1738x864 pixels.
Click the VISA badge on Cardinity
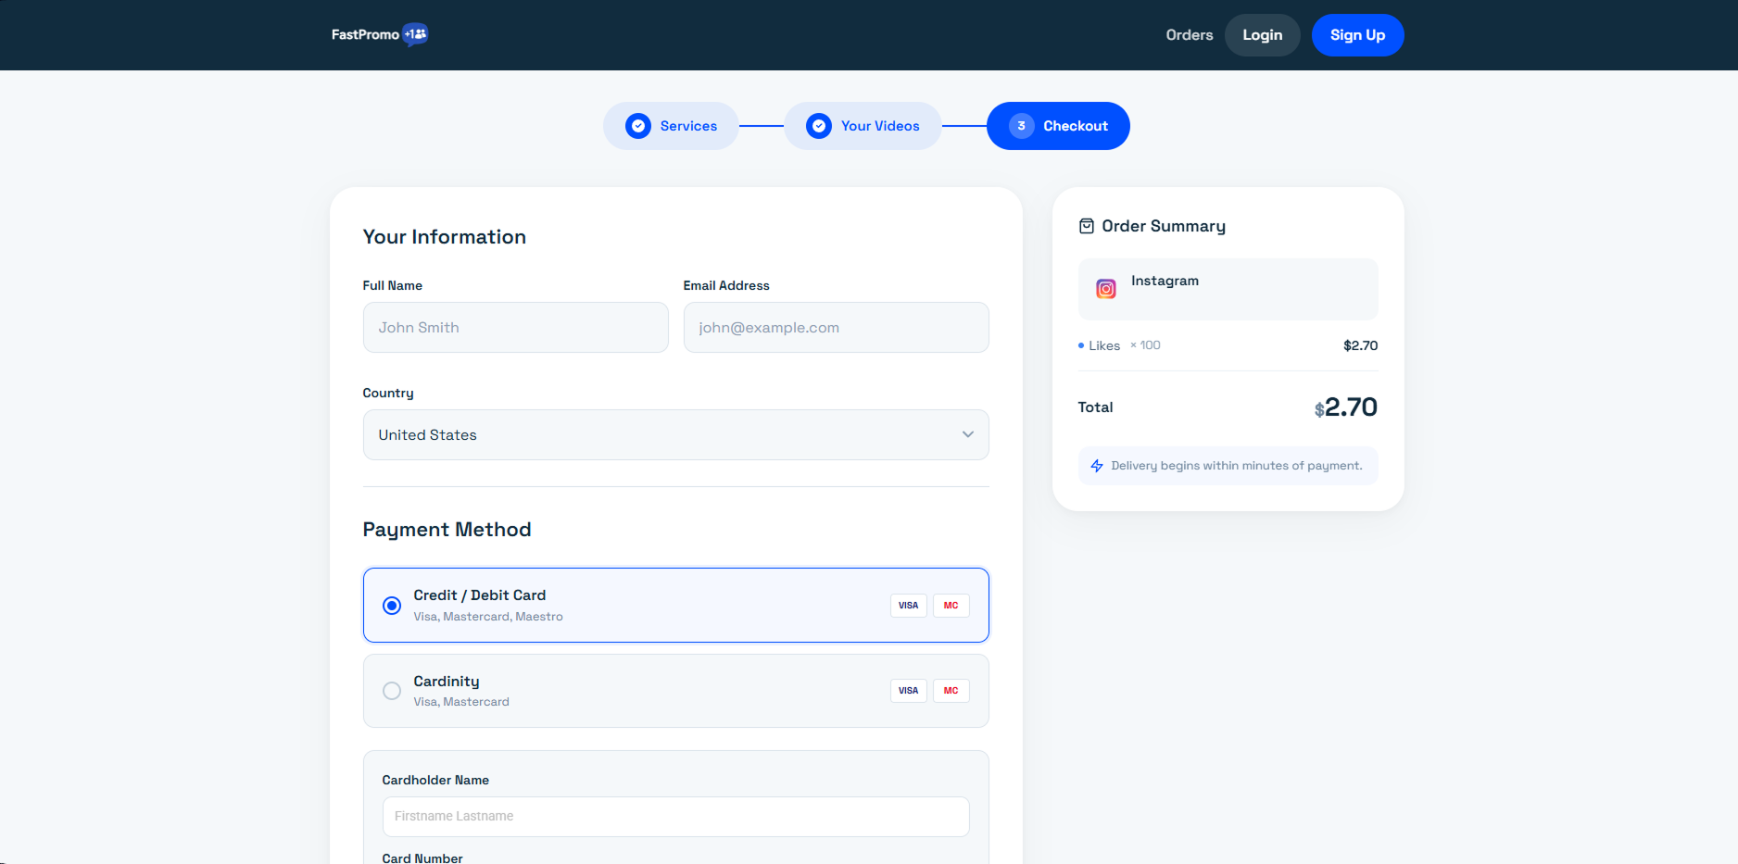tap(909, 691)
